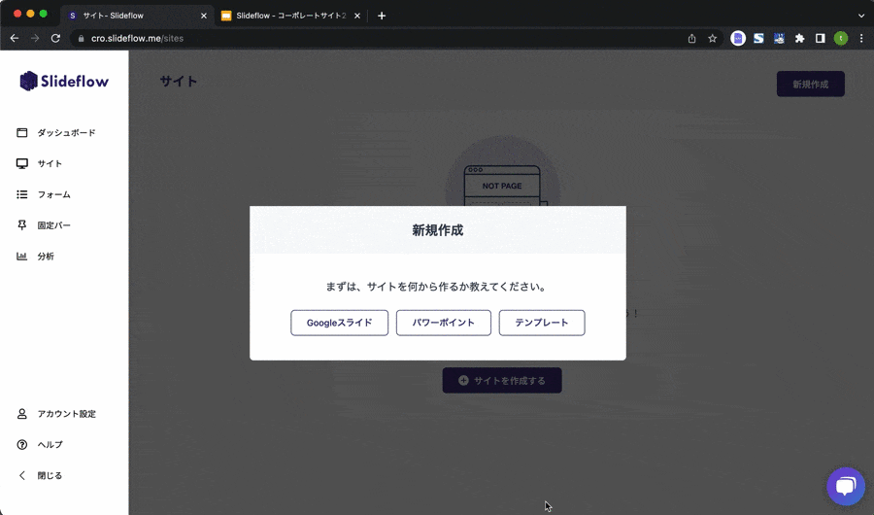
Task: Click the person icon for アカウント設定
Action: [x=21, y=413]
